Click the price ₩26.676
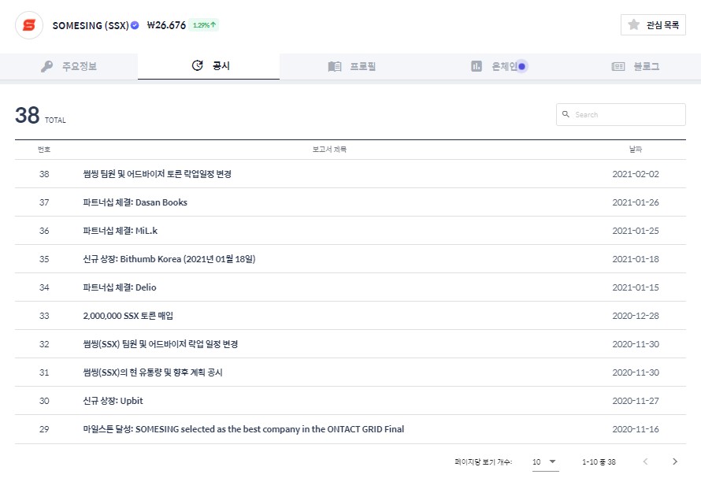This screenshot has width=701, height=478. [x=166, y=25]
